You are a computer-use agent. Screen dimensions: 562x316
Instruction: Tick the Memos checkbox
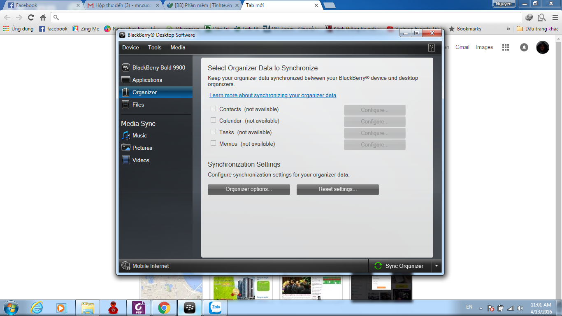[x=213, y=143]
